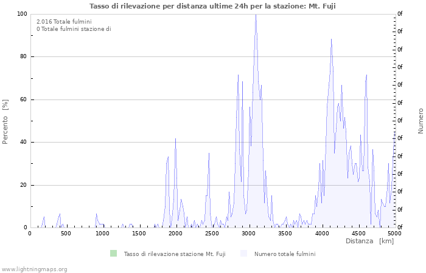Click the chart title text

212,6
